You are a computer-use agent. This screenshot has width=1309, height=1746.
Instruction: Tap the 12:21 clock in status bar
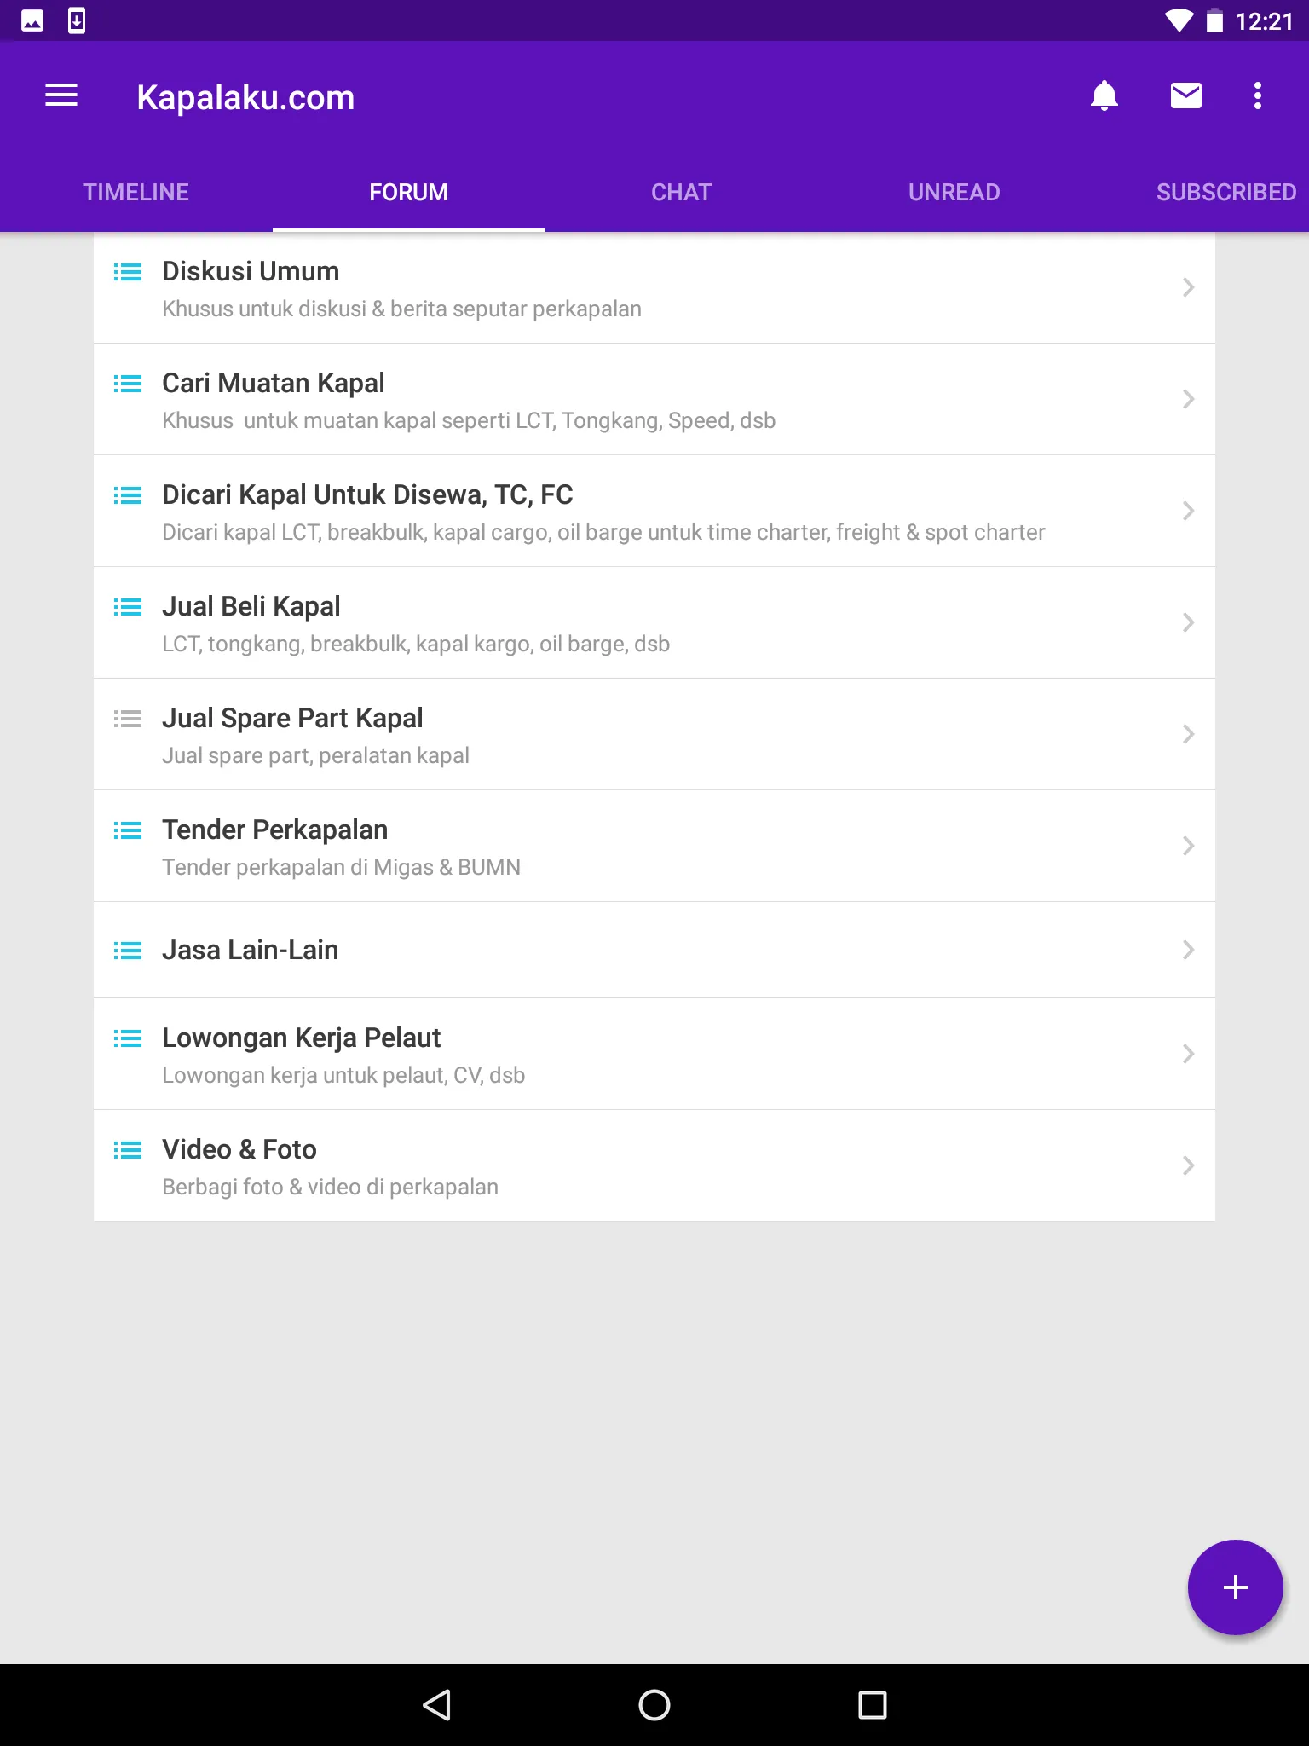point(1265,20)
